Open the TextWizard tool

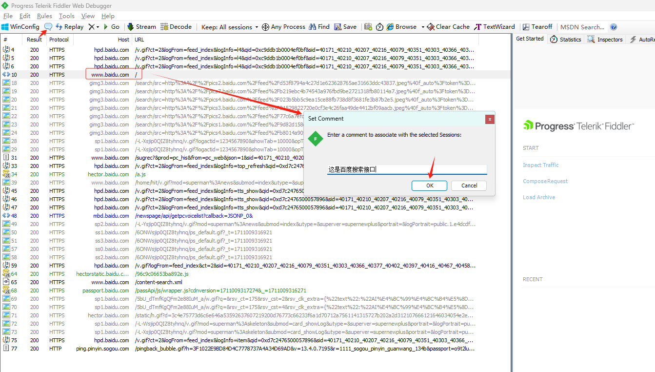(495, 27)
